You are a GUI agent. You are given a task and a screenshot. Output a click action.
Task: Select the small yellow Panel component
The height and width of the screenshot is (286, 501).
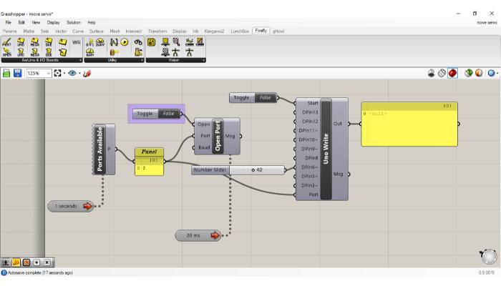(x=149, y=162)
